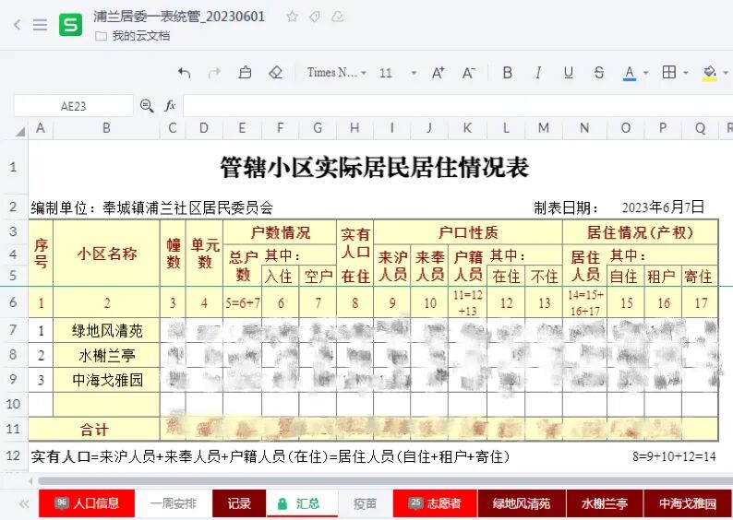Expand the font size dropdown arrow
733x520 pixels.
pyautogui.click(x=414, y=73)
